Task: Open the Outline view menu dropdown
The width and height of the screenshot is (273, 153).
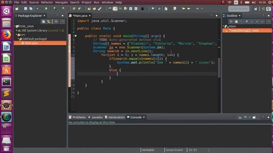Action: click(x=269, y=22)
